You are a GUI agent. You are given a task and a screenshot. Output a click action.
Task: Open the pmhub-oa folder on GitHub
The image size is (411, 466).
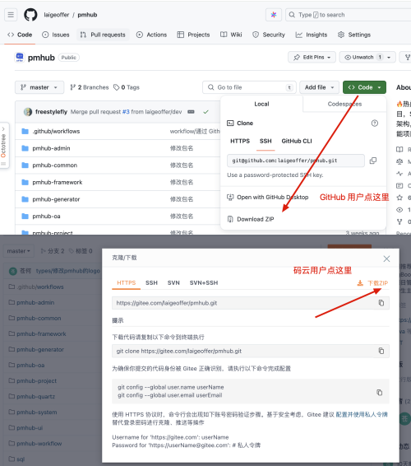tap(46, 216)
